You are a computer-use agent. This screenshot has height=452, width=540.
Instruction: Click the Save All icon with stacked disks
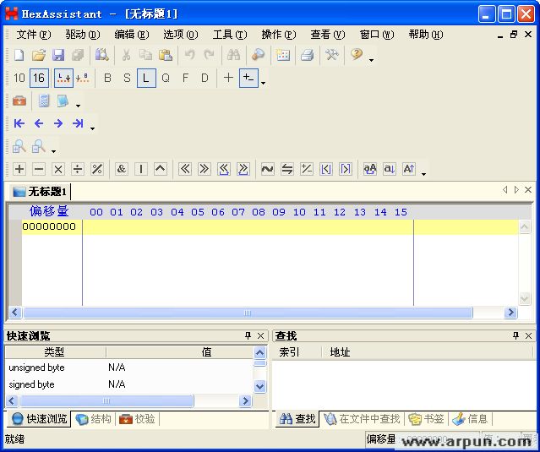(x=78, y=55)
